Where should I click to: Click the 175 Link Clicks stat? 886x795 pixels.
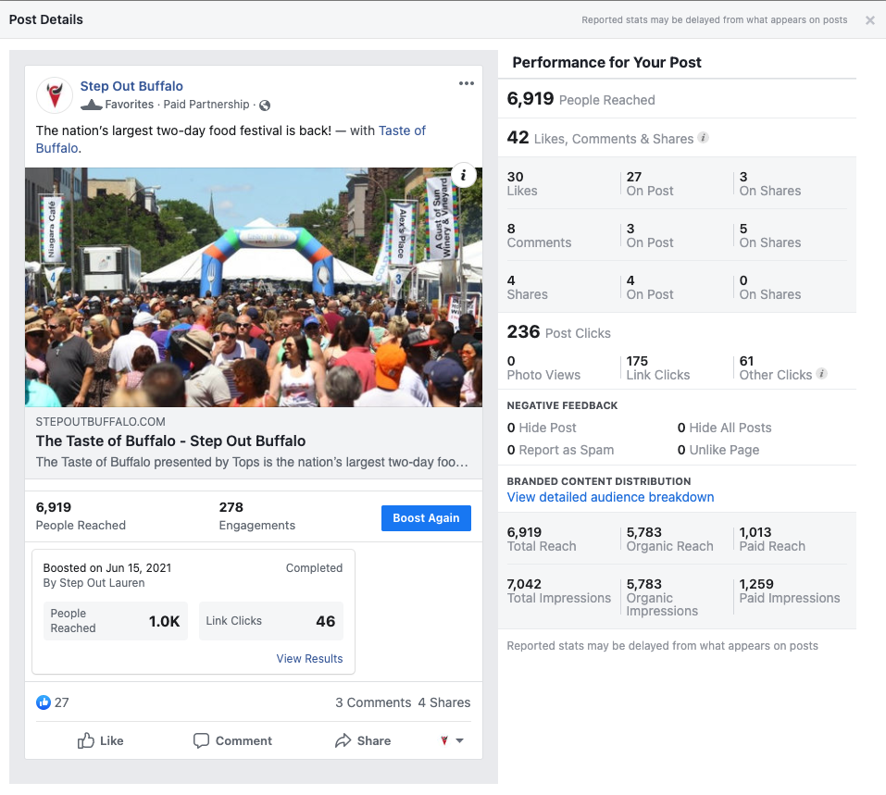click(x=657, y=367)
